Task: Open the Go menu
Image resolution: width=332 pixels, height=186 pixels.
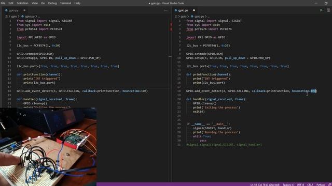Action: click(43, 3)
